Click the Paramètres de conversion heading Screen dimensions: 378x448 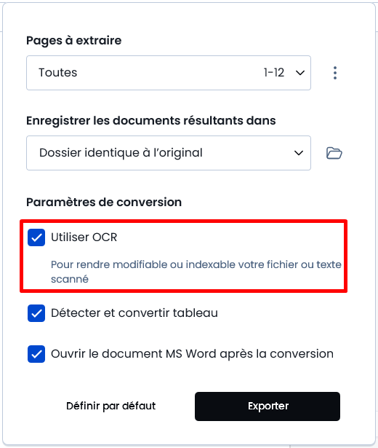coord(104,203)
